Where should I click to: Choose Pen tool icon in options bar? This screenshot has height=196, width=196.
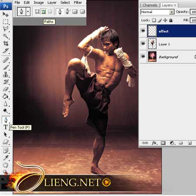click(60, 11)
